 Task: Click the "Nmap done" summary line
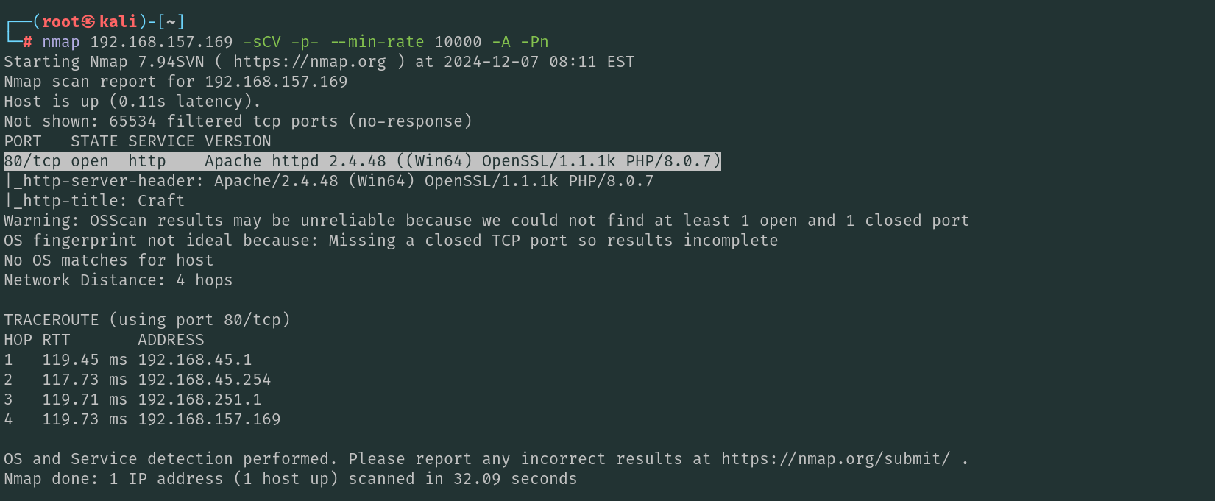coord(290,479)
